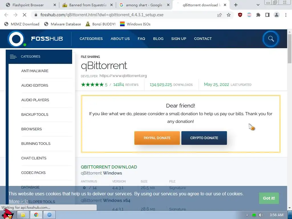Click the volume speaker tray icon
The image size is (292, 219).
[x=261, y=215]
